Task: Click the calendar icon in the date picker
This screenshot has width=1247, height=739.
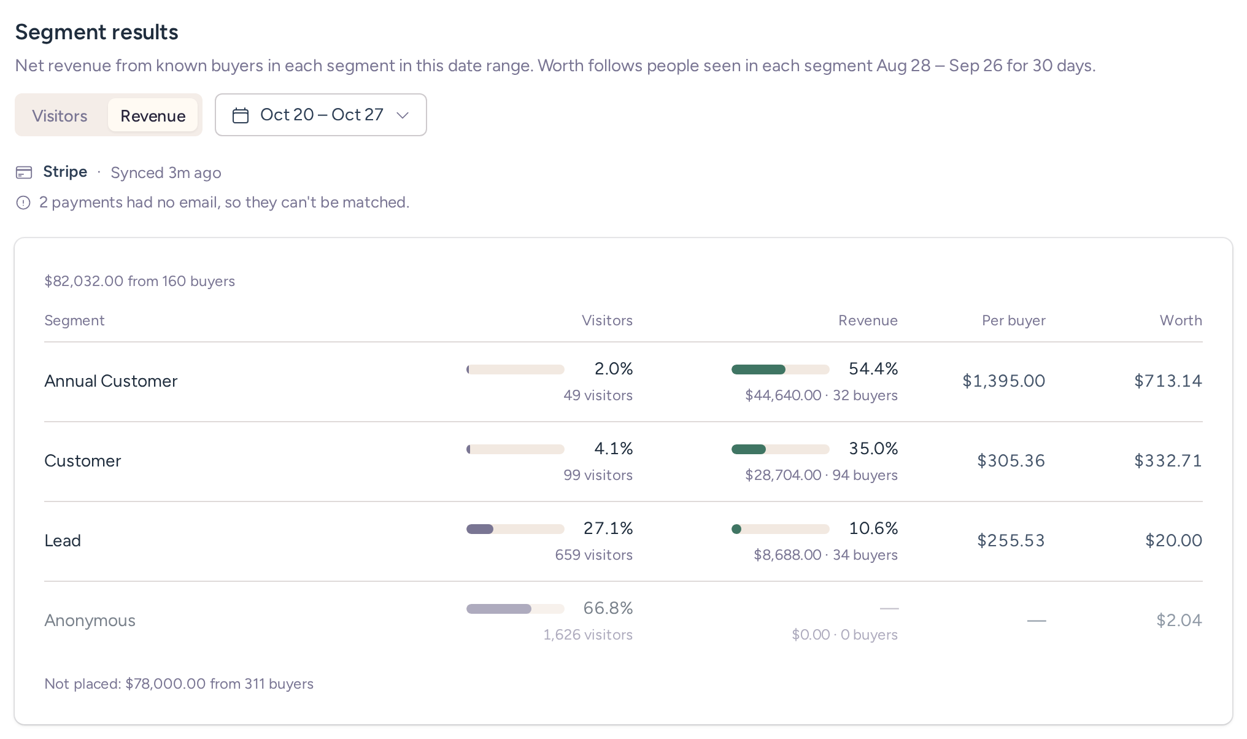Action: point(241,115)
